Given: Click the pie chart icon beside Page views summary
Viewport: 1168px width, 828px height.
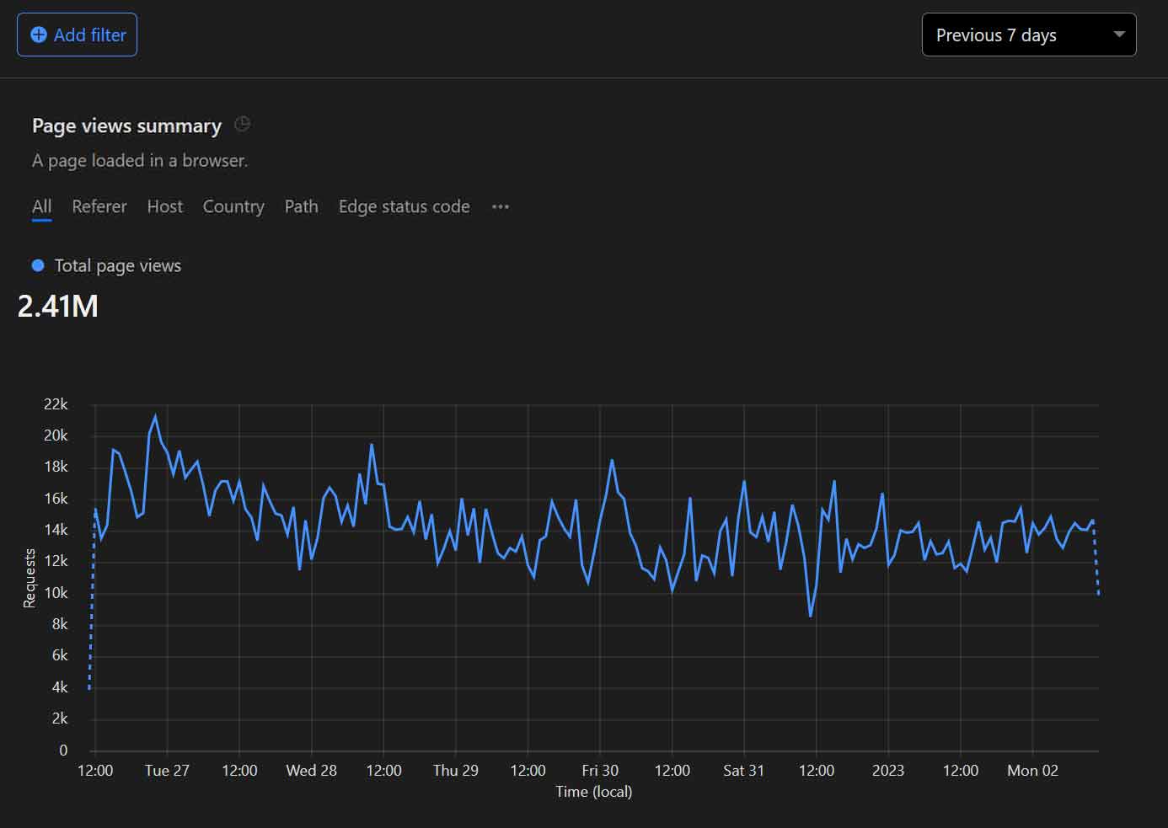Looking at the screenshot, I should [242, 125].
